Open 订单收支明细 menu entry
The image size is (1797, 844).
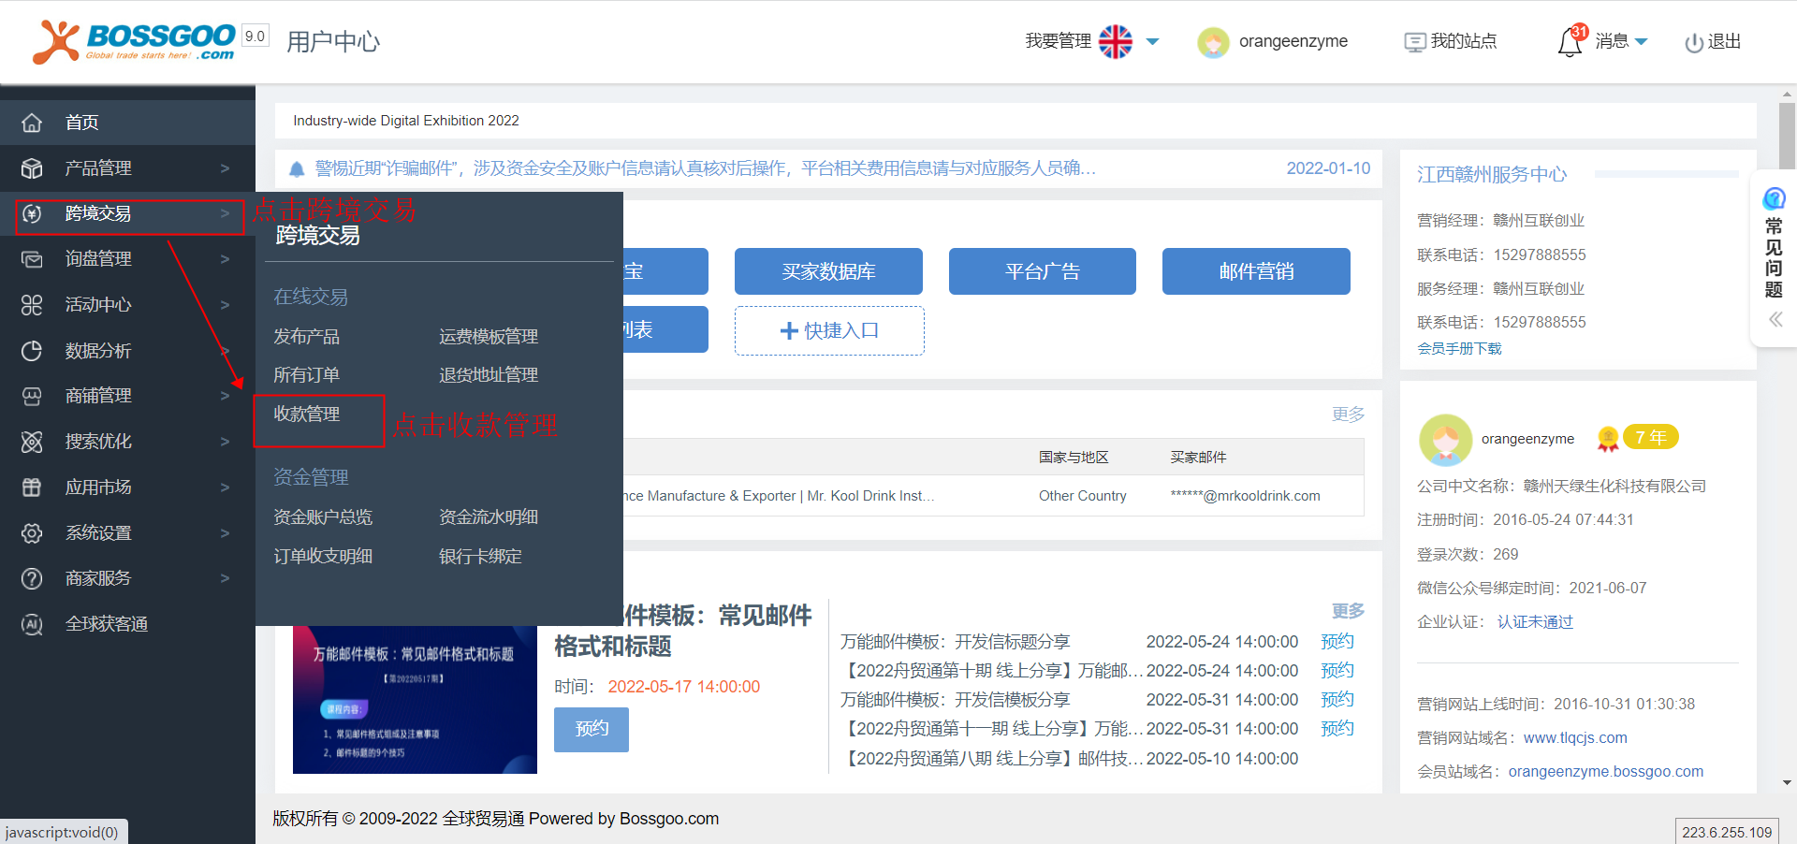323,557
